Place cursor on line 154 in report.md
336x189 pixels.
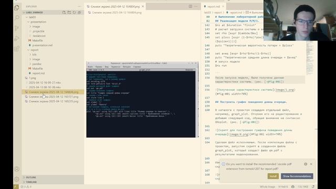260,79
